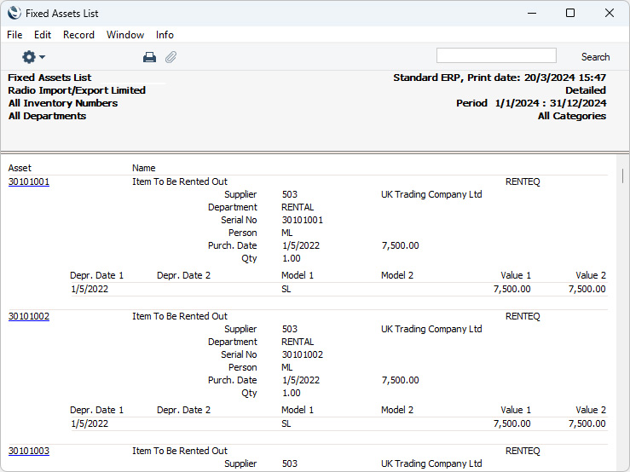Maximize the Fixed Assets List window
The width and height of the screenshot is (630, 472).
pos(570,13)
